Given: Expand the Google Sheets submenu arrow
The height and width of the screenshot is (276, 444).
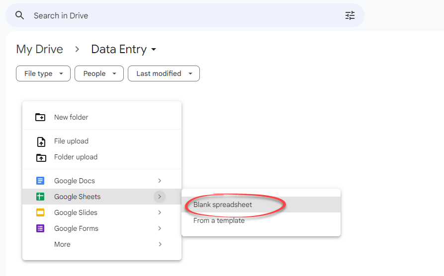Looking at the screenshot, I should point(160,197).
